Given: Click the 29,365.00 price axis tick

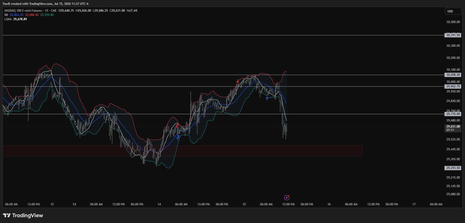Looking at the screenshot, I should click(x=453, y=159).
